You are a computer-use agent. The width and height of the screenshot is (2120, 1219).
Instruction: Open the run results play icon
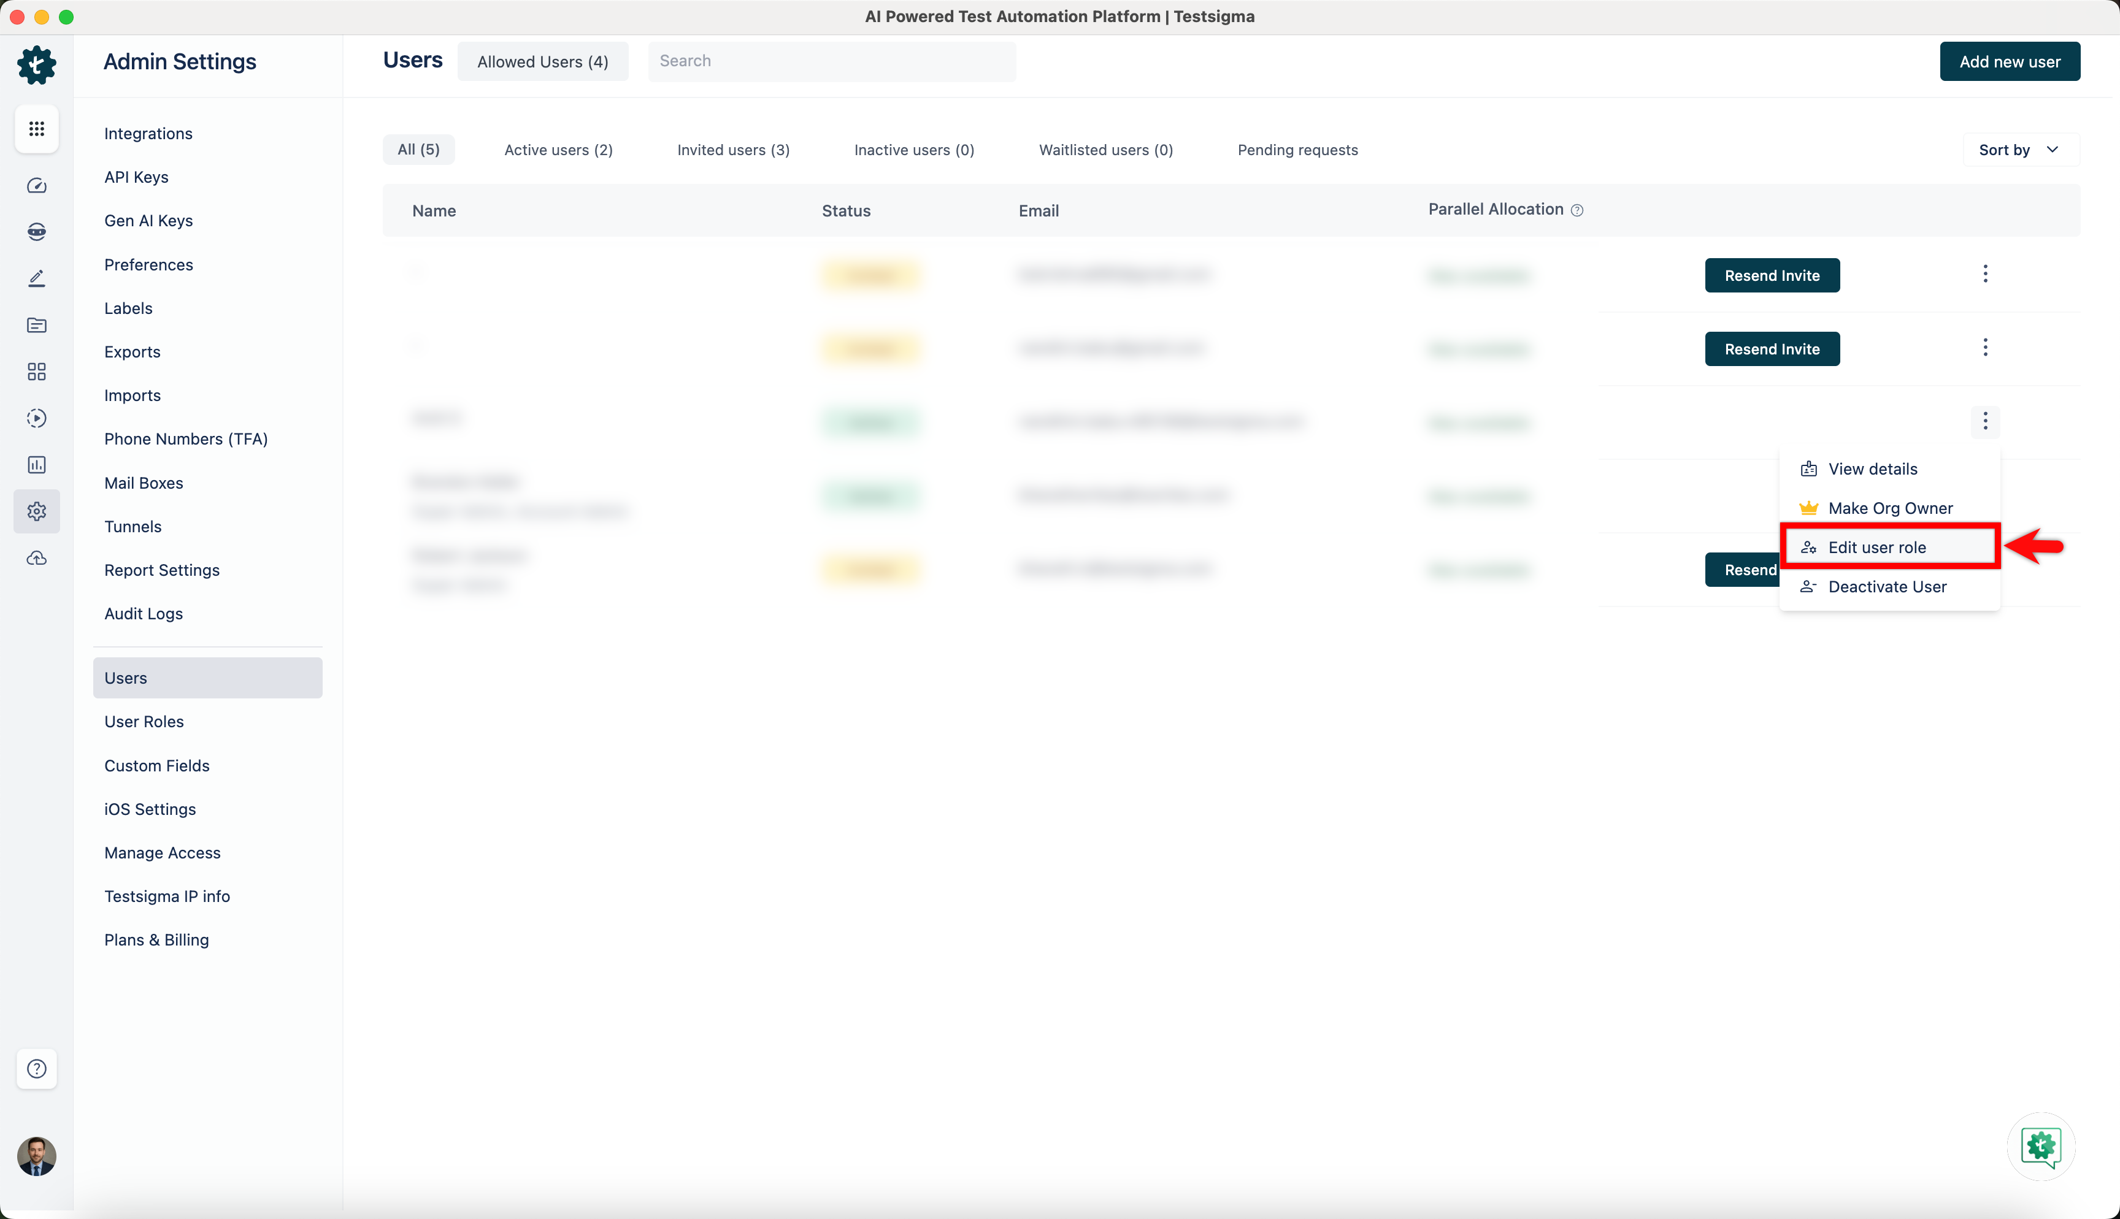click(36, 418)
